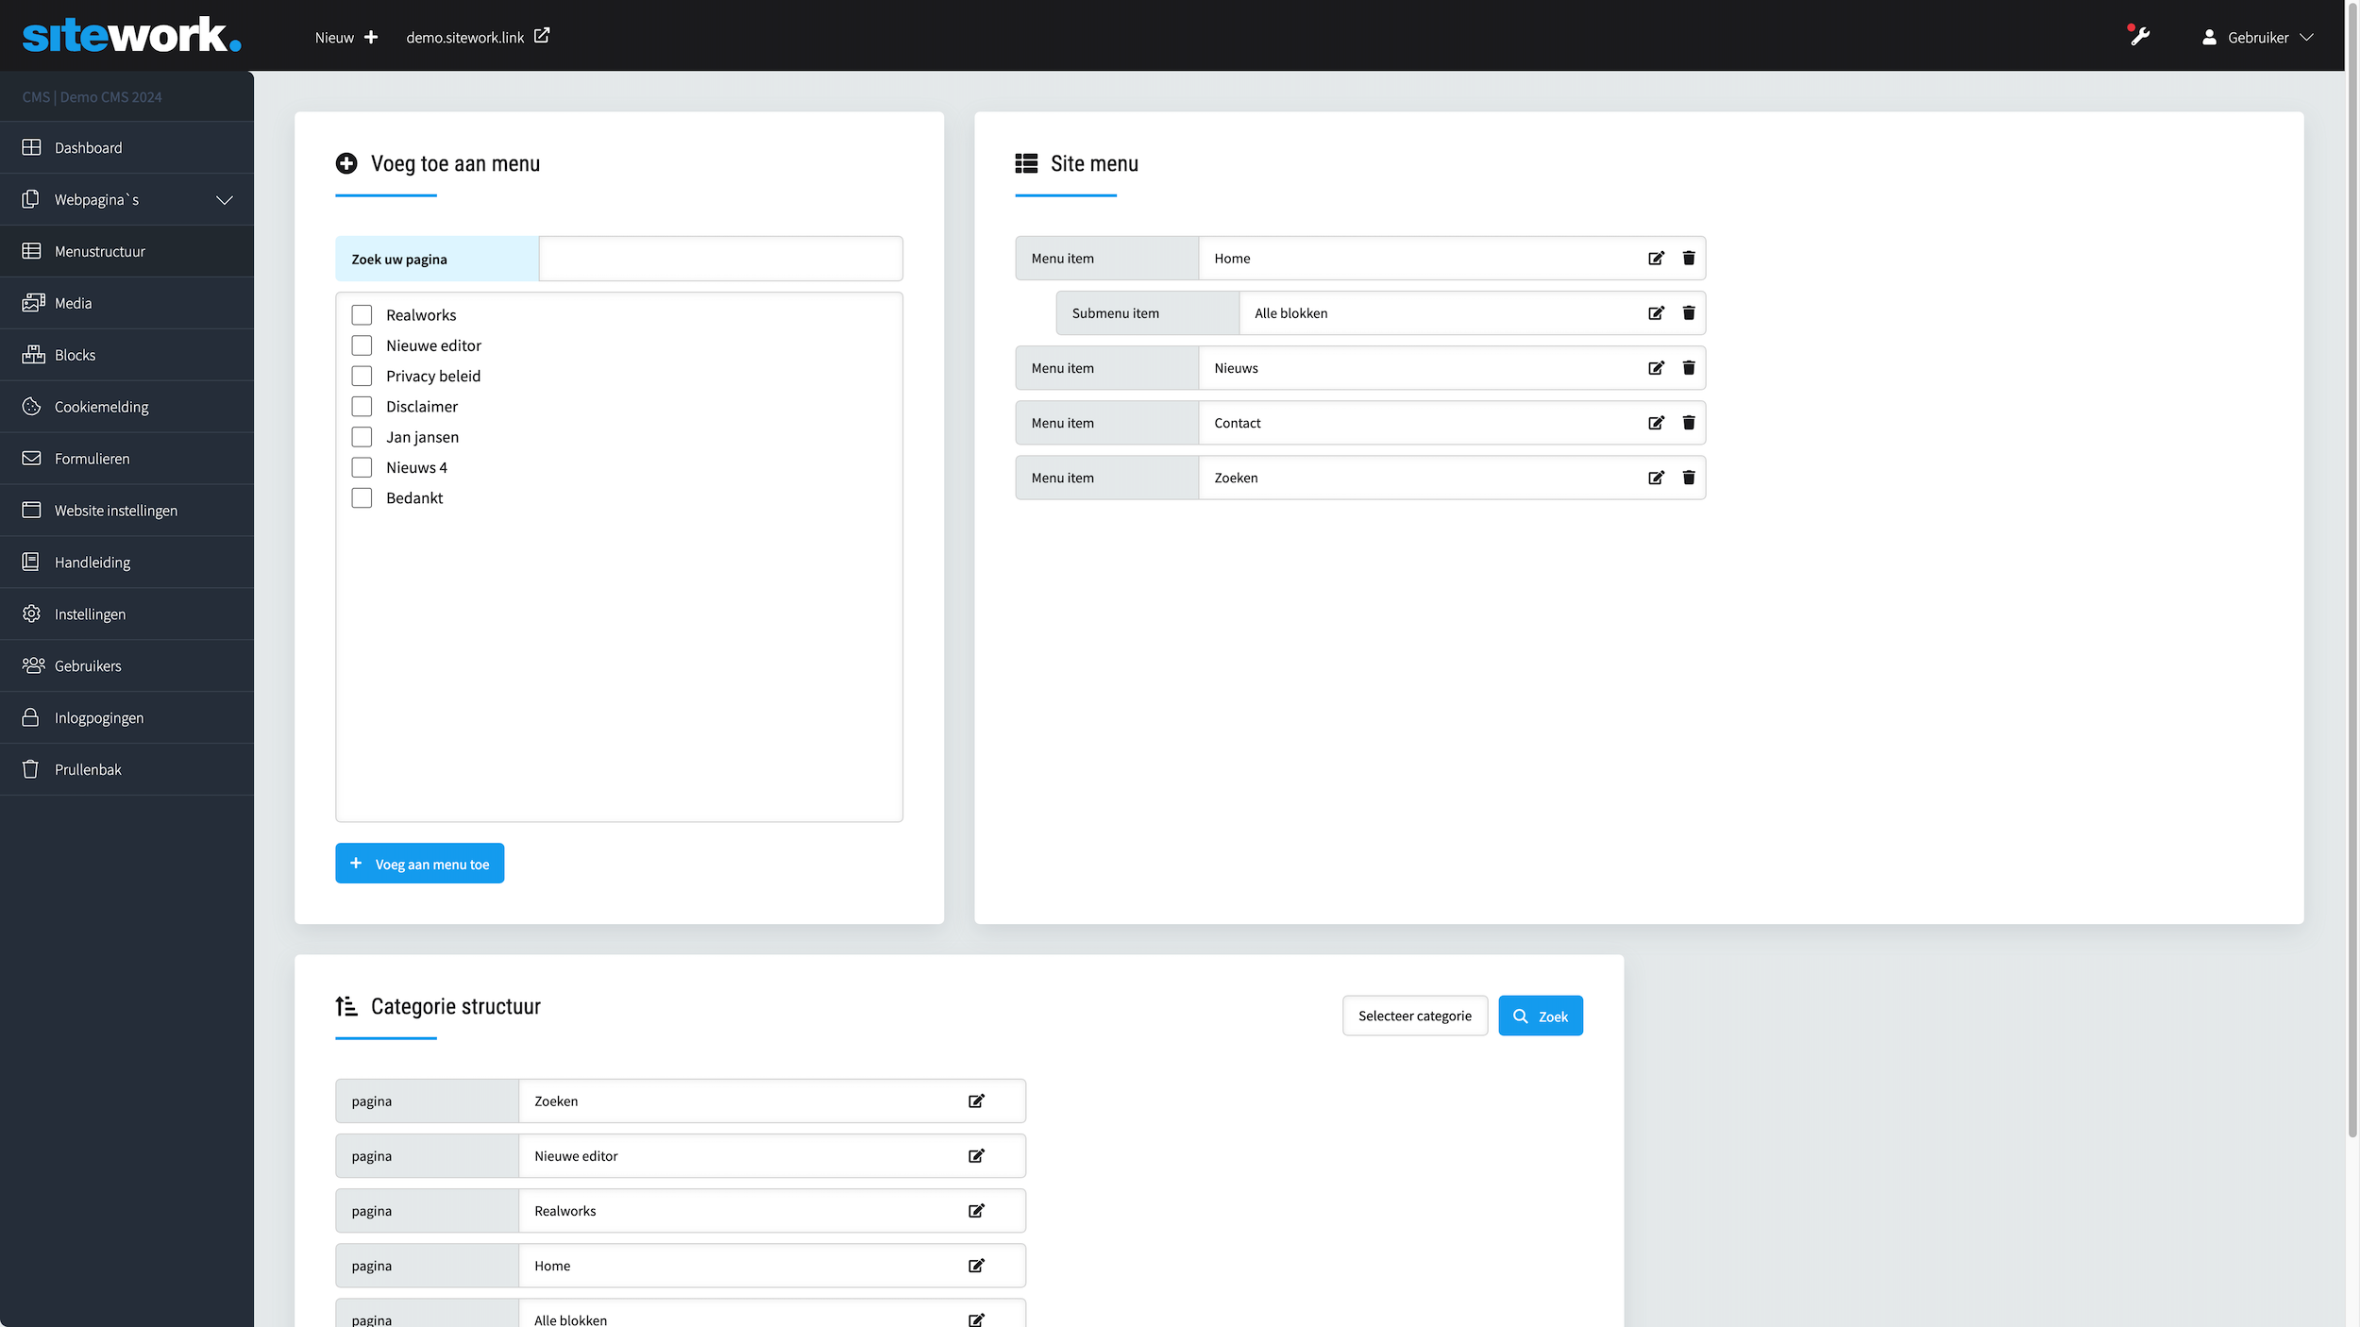This screenshot has width=2360, height=1327.
Task: Click the plus icon next to Nieuw
Action: tap(371, 37)
